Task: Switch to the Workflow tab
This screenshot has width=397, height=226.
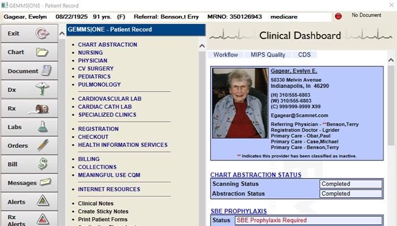Action: 226,55
